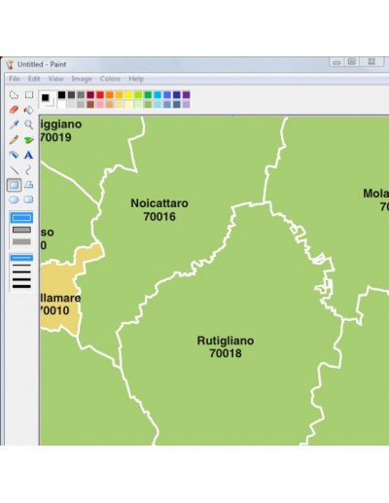Click the foreground/background color indicator box

[47, 99]
